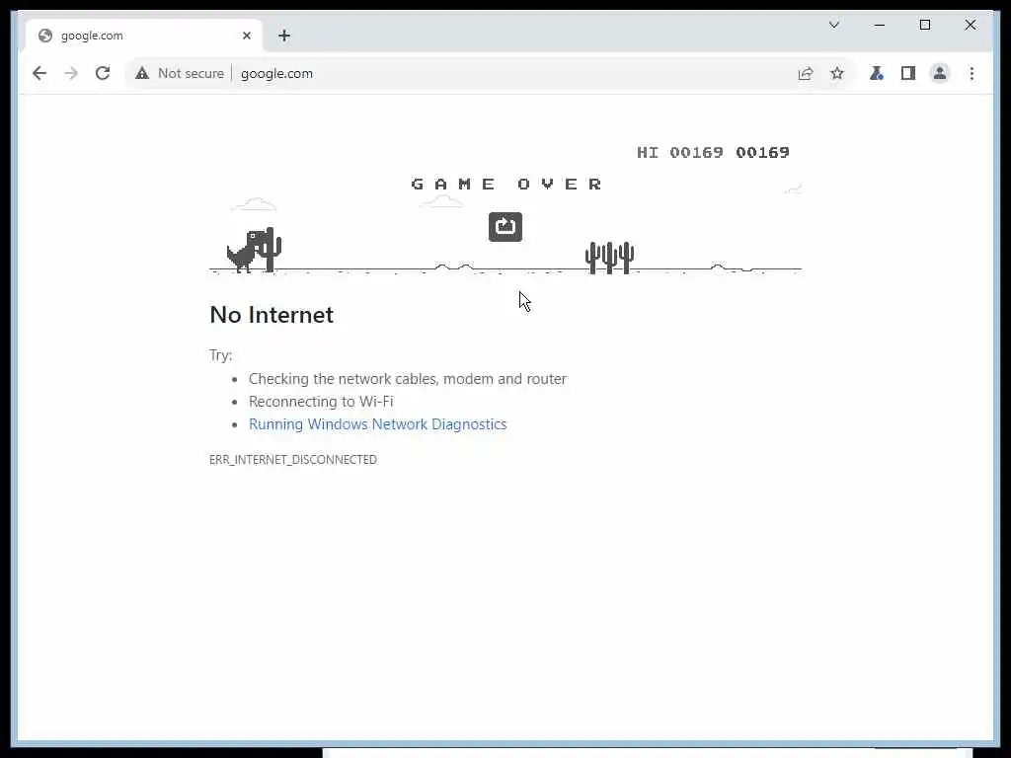
Task: Open a new tab with the plus button
Action: [x=284, y=36]
